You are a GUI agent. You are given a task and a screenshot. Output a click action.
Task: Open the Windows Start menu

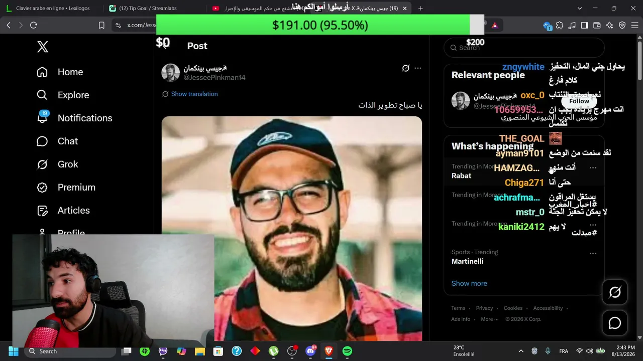click(14, 351)
